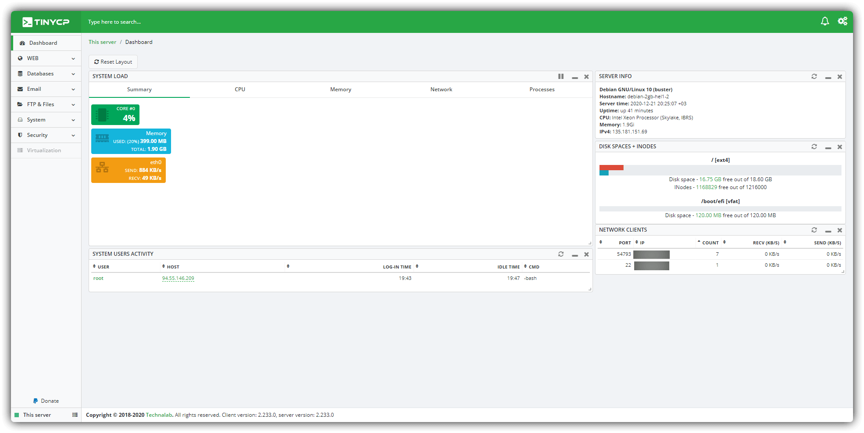Switch to the Processes tab
The width and height of the screenshot is (864, 433).
[x=542, y=89]
